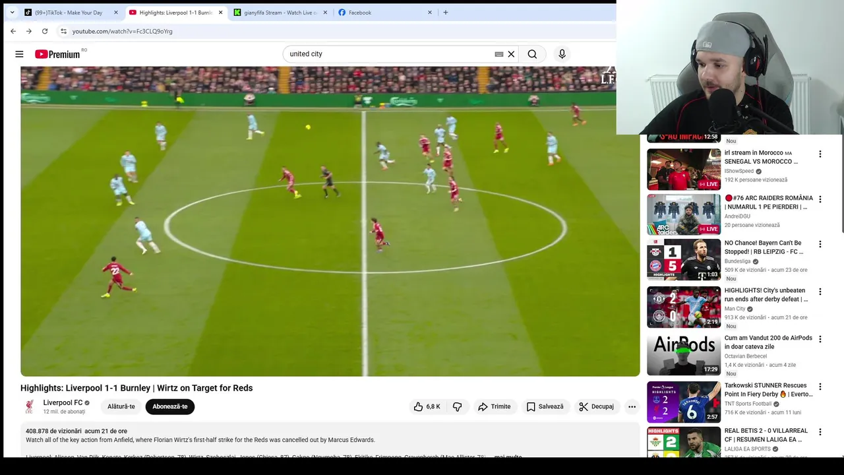Screen dimensions: 844x475
Task: Go forward in browser history
Action: 29,31
